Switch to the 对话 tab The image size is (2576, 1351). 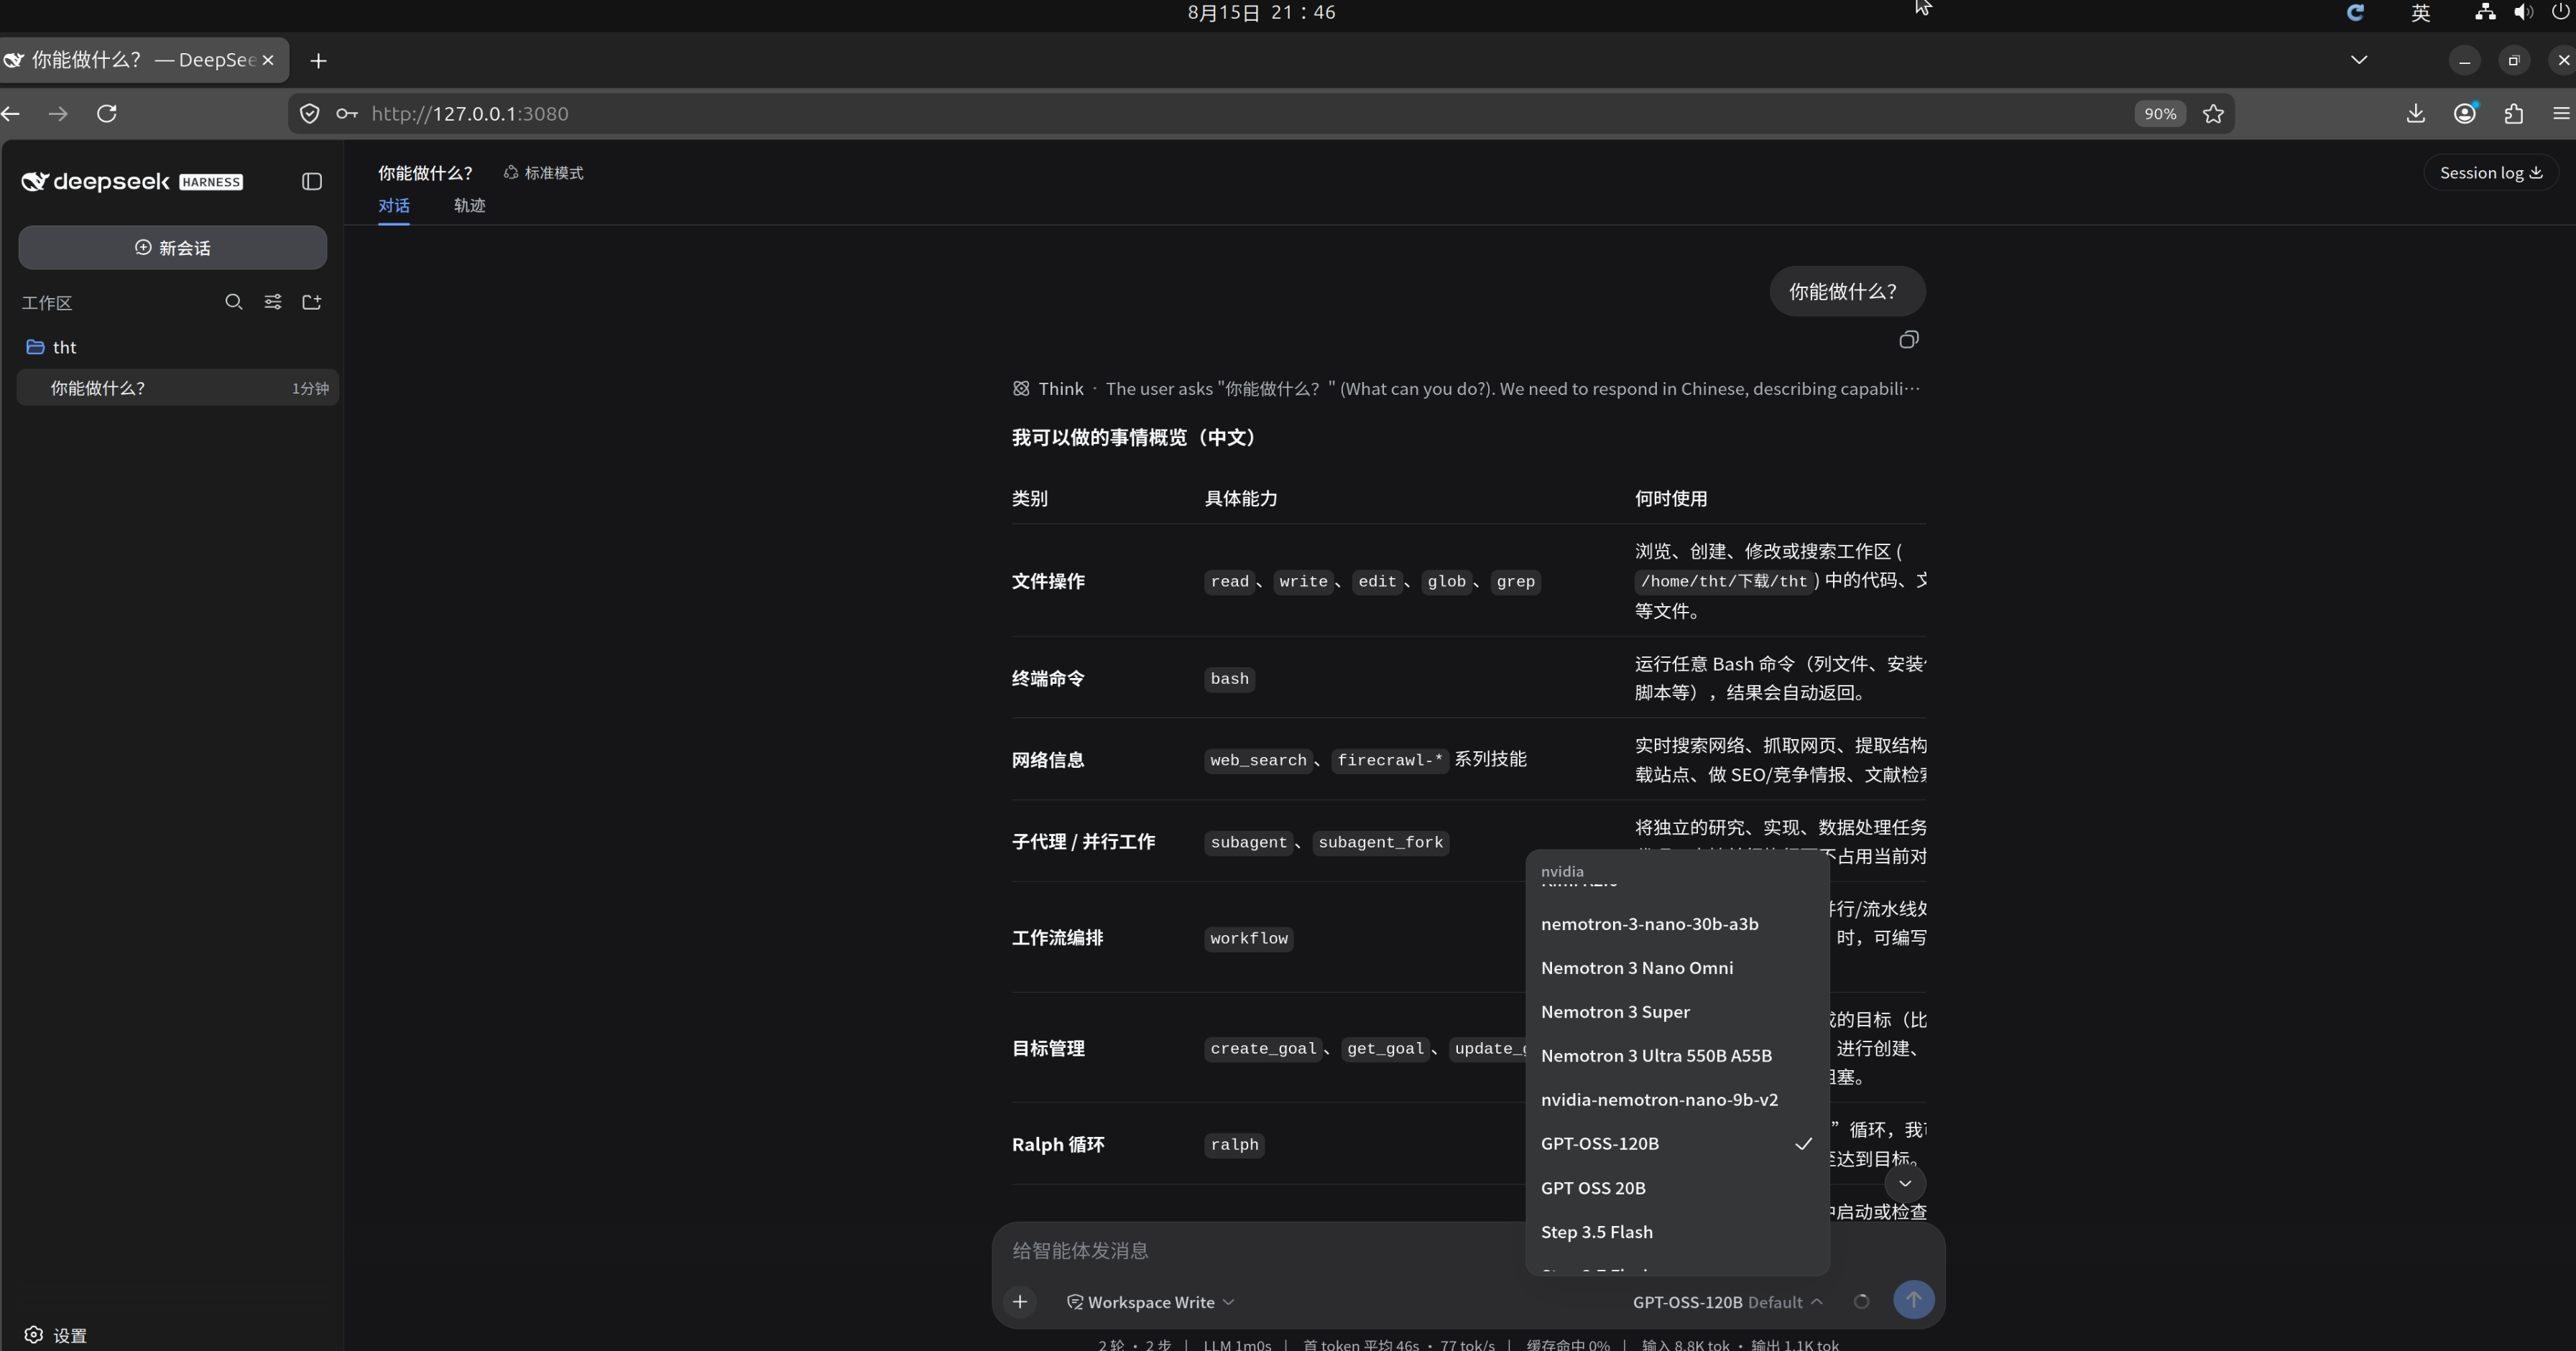pyautogui.click(x=394, y=205)
